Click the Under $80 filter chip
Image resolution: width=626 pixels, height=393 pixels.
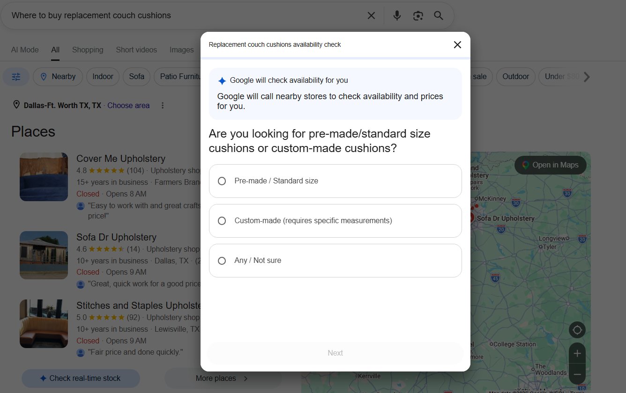(561, 77)
